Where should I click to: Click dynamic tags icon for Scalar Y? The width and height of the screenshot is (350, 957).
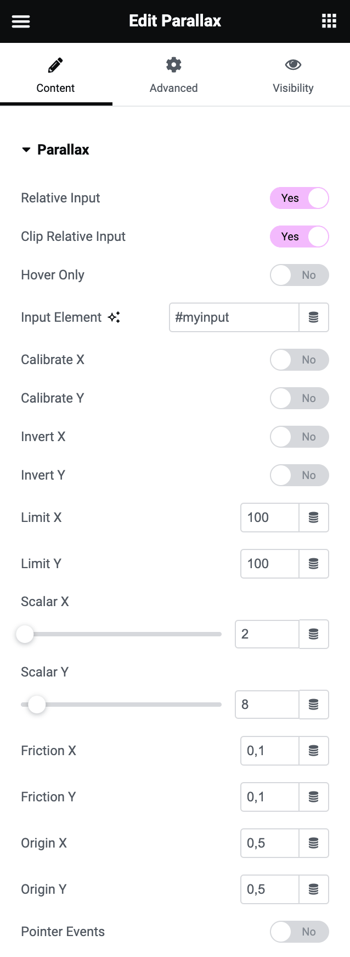tap(314, 705)
